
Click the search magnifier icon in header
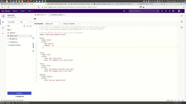[158, 11]
